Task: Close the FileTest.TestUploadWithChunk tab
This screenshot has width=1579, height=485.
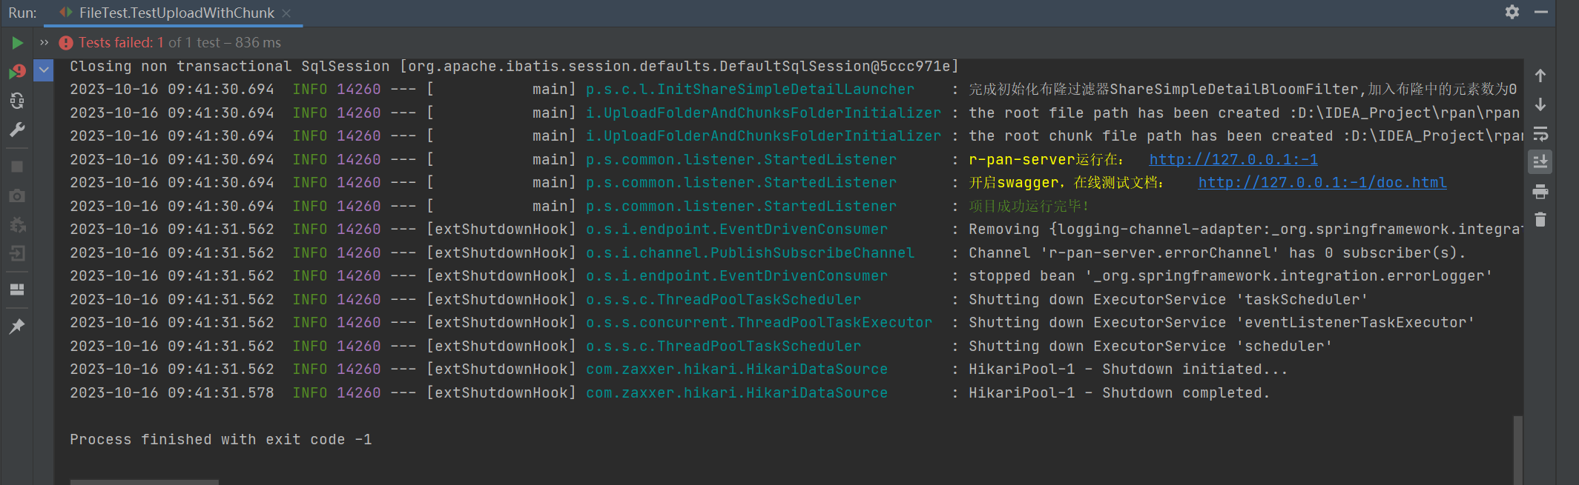Action: tap(287, 13)
